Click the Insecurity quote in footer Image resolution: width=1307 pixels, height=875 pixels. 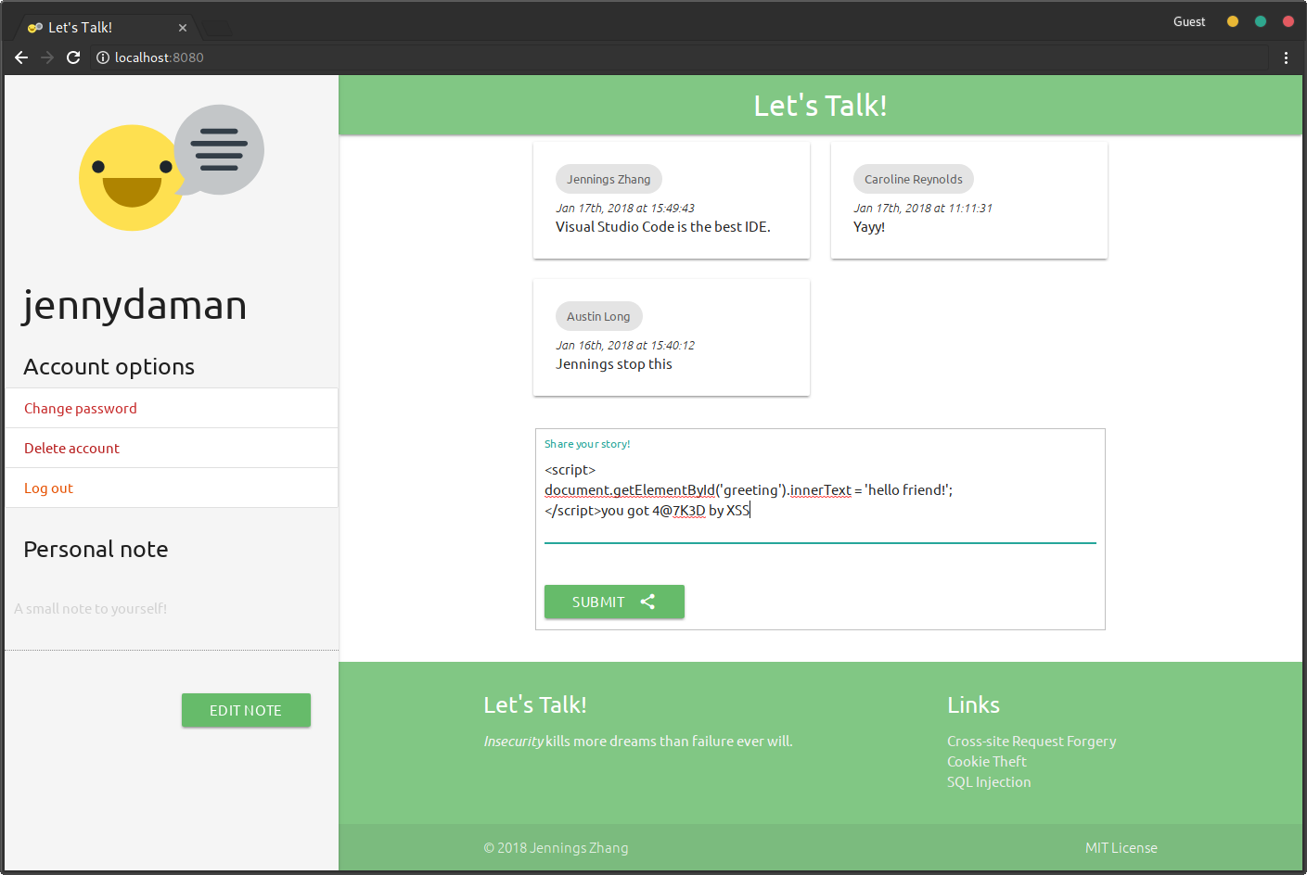[x=638, y=742]
